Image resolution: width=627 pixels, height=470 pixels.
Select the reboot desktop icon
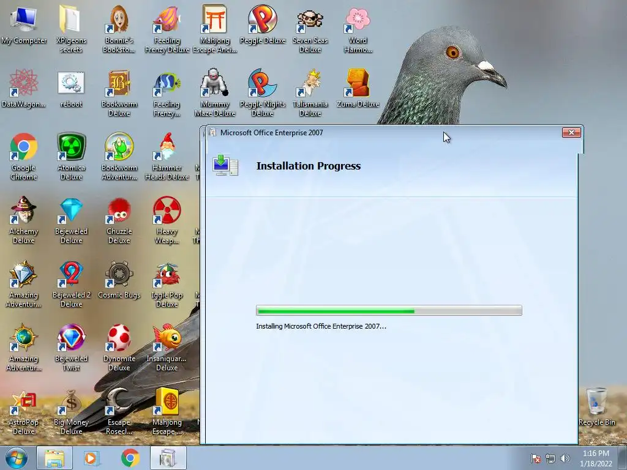tap(71, 89)
